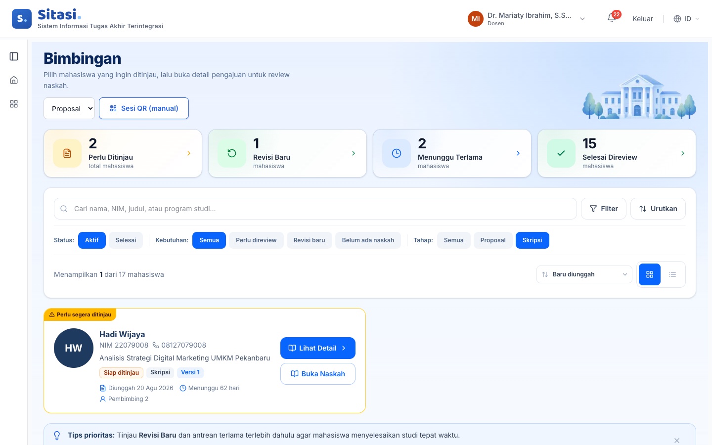Image resolution: width=712 pixels, height=445 pixels.
Task: Click the Revisi Baru refresh icon
Action: (x=232, y=153)
